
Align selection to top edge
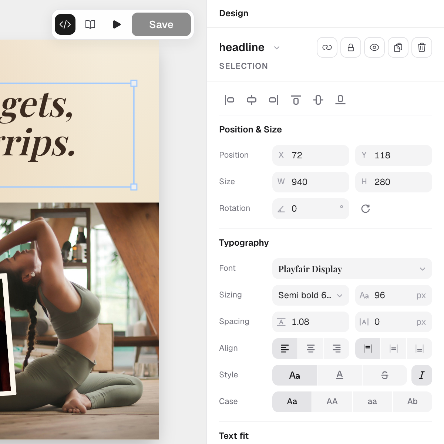pos(296,100)
